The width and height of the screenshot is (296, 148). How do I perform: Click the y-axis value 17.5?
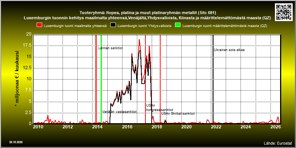point(27,46)
